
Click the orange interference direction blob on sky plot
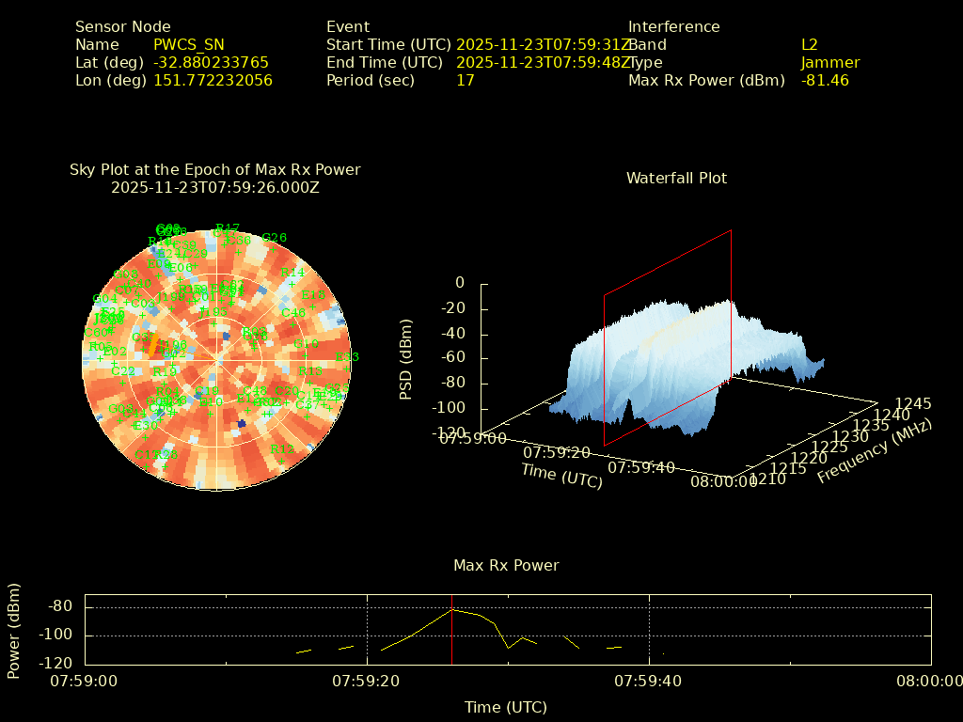(152, 346)
